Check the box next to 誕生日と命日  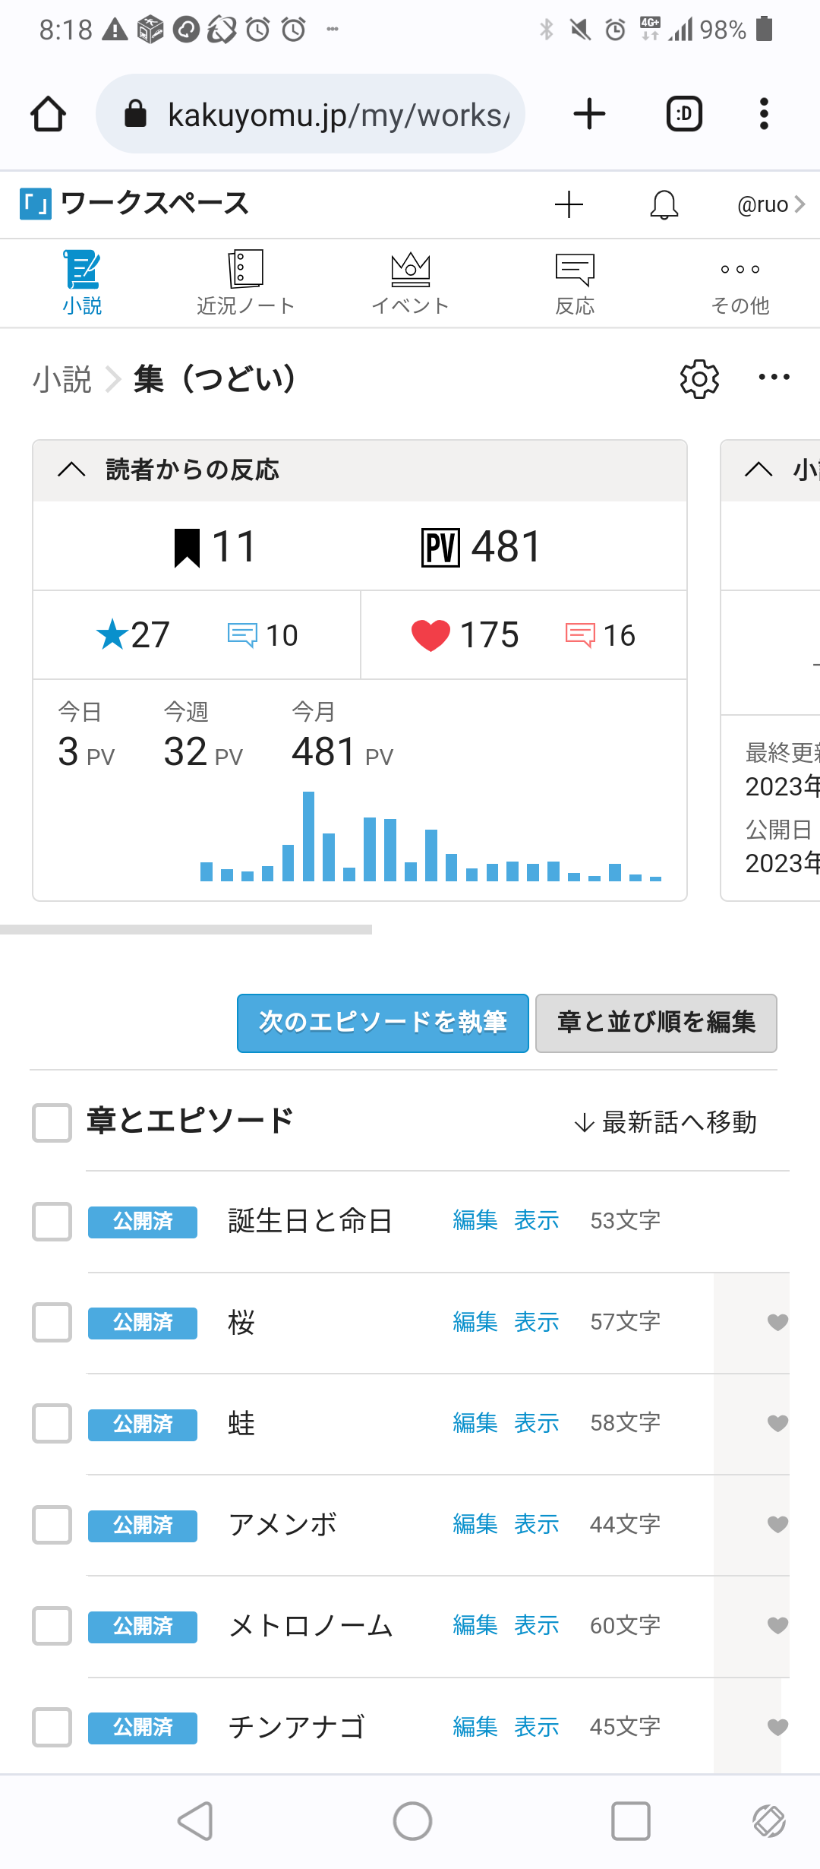(52, 1222)
